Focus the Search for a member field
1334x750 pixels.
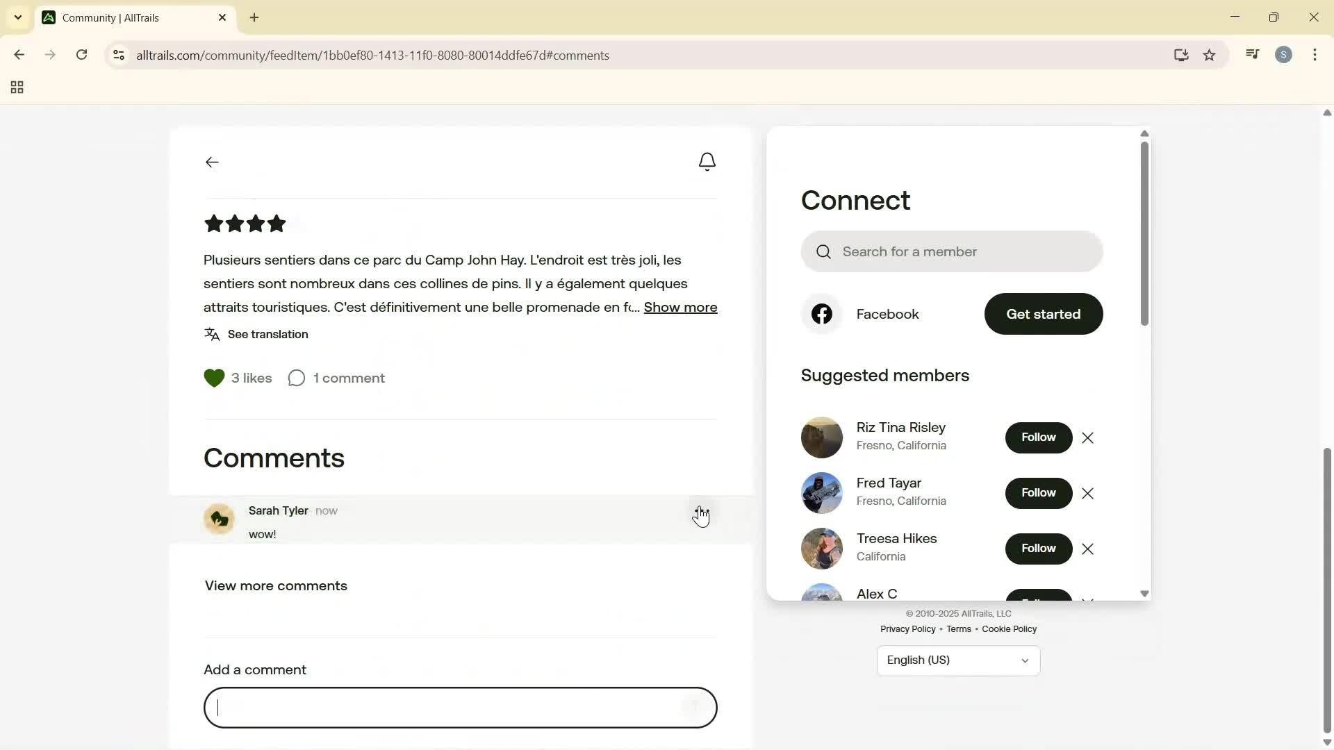click(952, 252)
